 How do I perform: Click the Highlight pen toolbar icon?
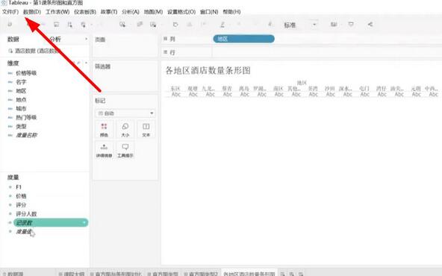click(x=222, y=25)
